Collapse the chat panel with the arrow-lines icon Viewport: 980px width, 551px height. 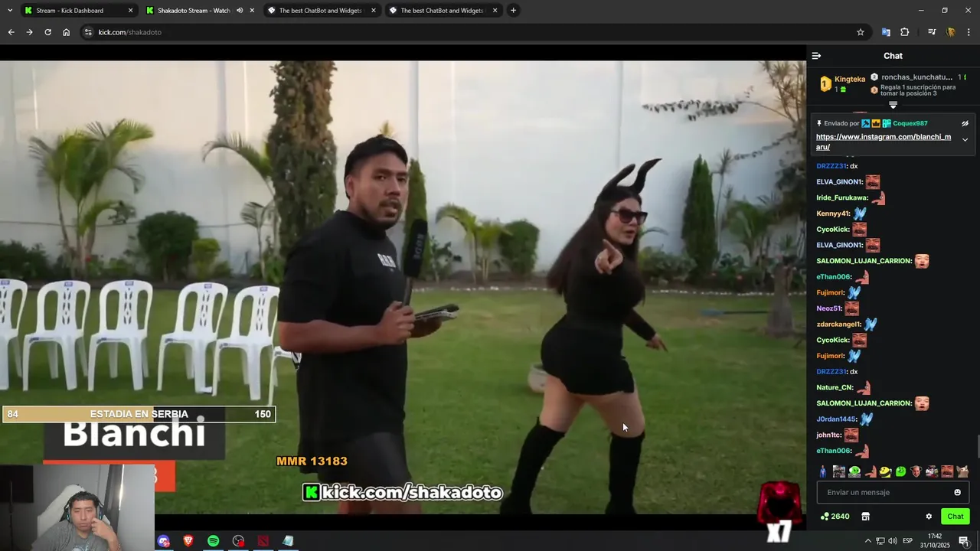tap(816, 56)
